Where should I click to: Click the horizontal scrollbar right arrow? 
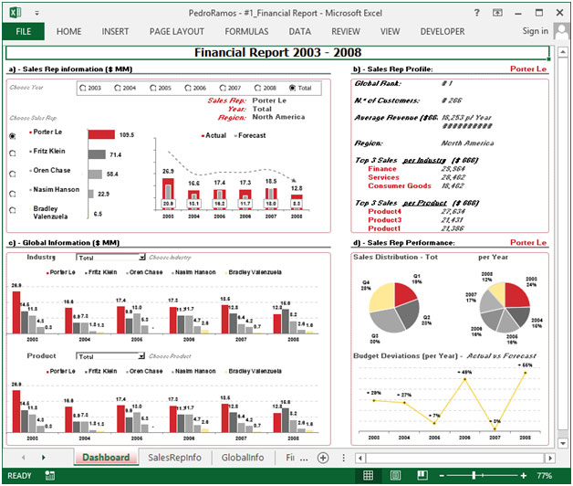[550, 458]
